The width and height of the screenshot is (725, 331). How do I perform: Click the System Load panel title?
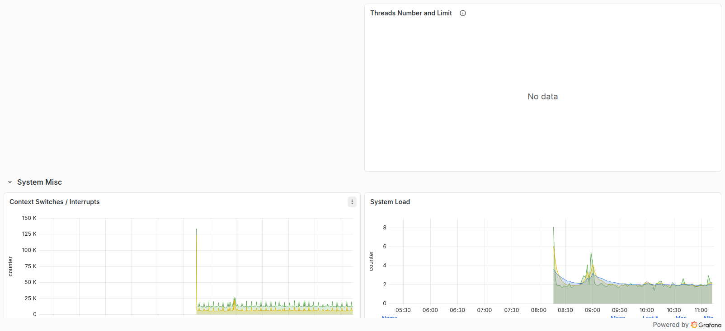coord(390,202)
